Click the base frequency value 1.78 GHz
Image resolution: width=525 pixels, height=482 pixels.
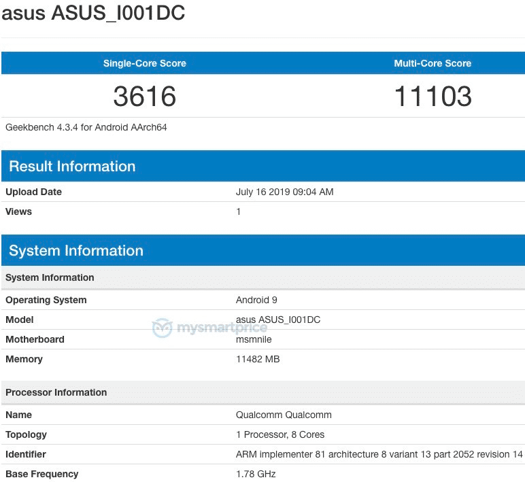(256, 474)
